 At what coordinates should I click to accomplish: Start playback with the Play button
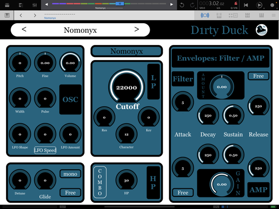coord(259,5)
